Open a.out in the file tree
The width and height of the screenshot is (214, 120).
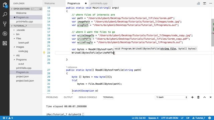(21, 64)
